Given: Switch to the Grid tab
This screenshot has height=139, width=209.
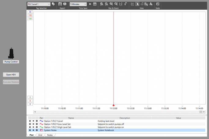Looking at the screenshot, I should 40,135.
